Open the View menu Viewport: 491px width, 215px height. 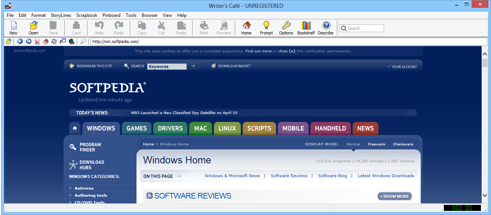[168, 15]
